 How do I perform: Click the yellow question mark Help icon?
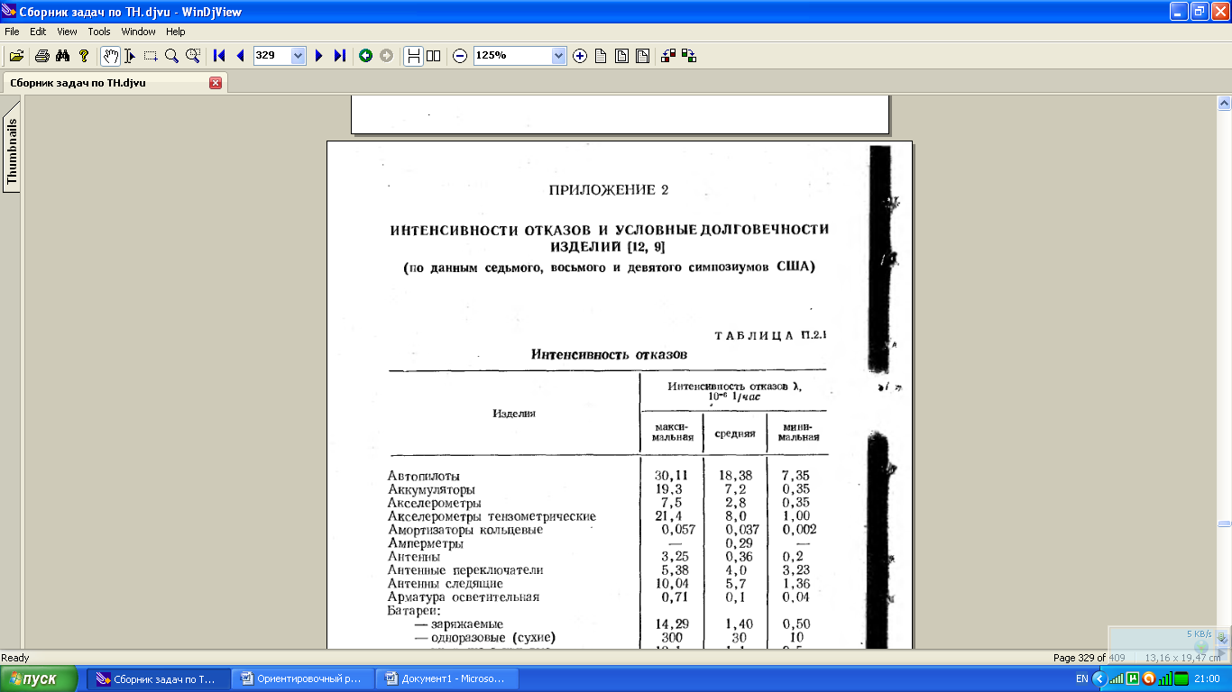pos(84,56)
